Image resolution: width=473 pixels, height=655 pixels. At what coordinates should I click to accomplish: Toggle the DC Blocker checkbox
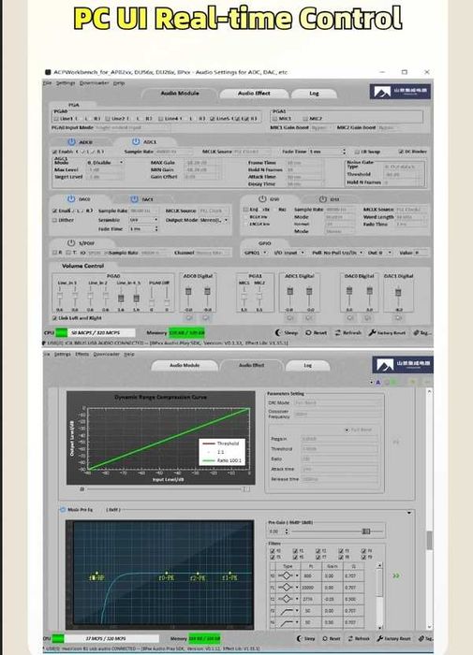[401, 152]
